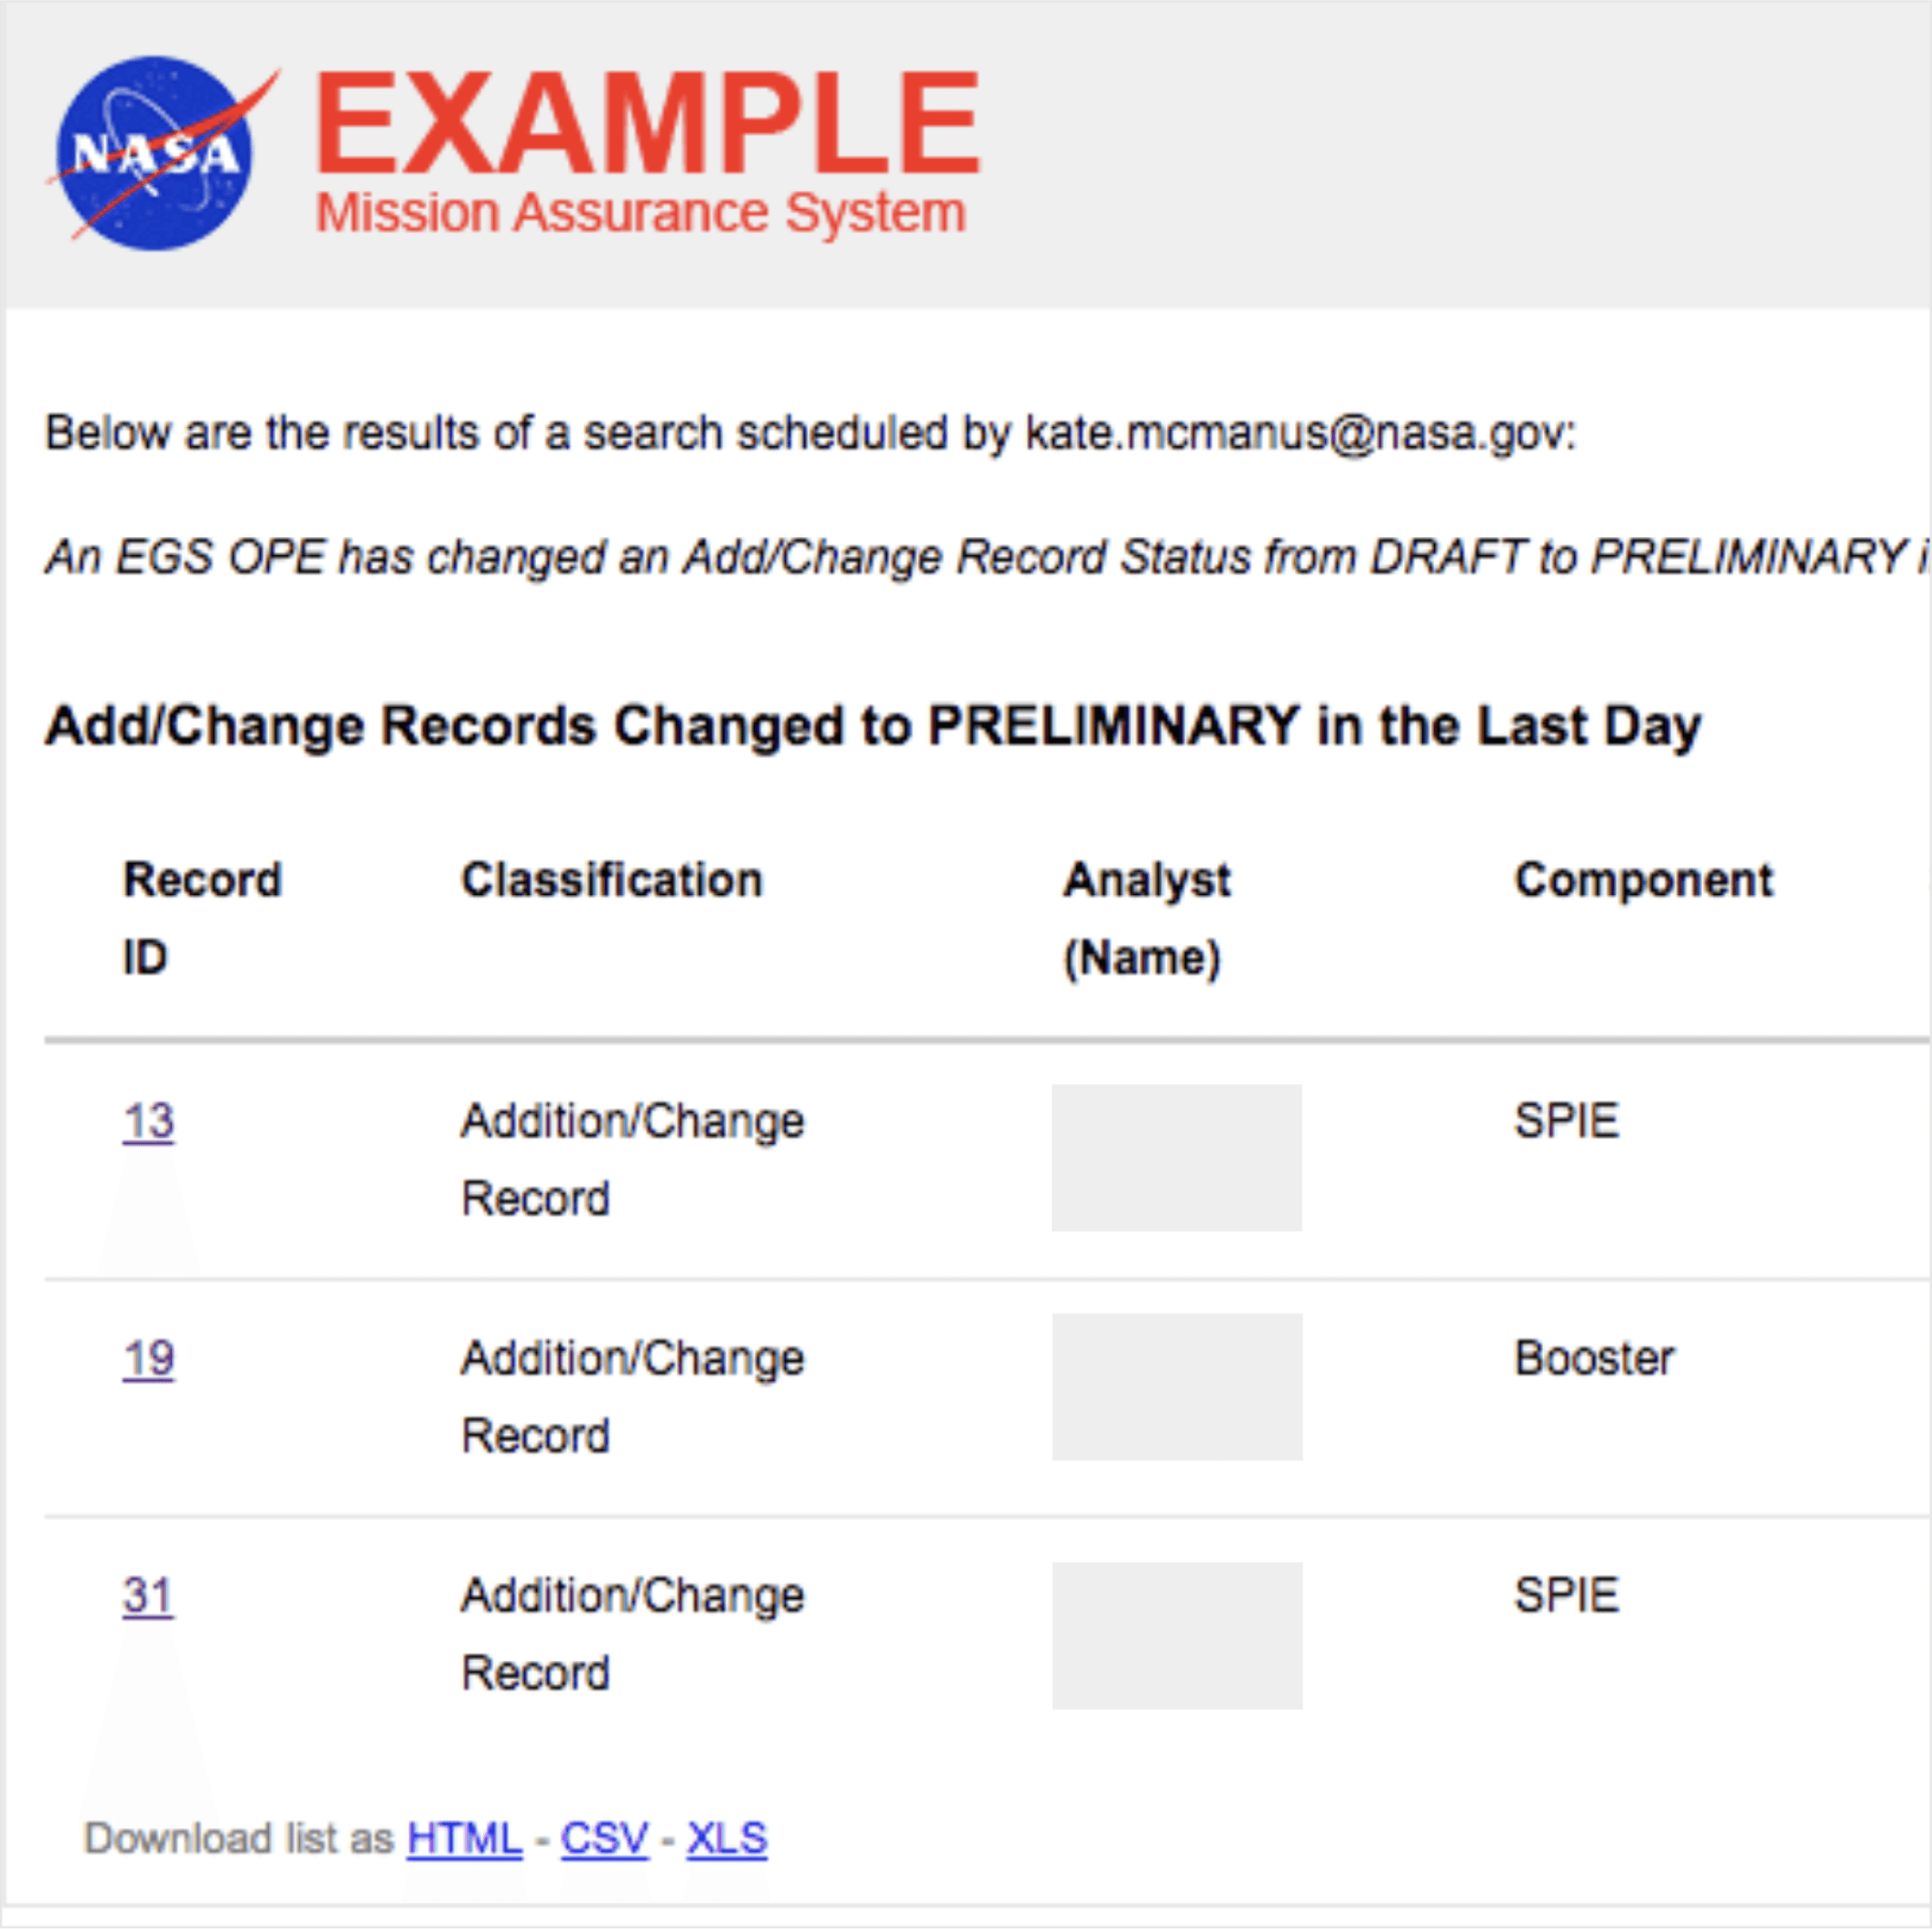This screenshot has height=1929, width=1932.
Task: Select the Component column header
Action: [x=1644, y=880]
